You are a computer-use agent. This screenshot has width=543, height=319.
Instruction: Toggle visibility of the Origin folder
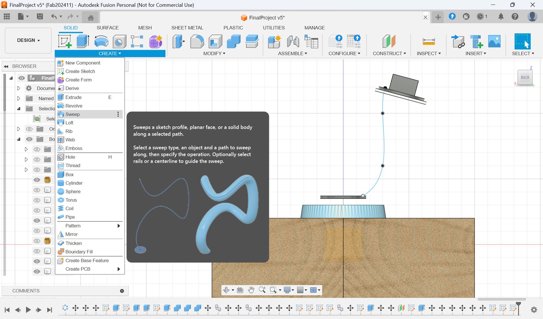click(x=29, y=129)
